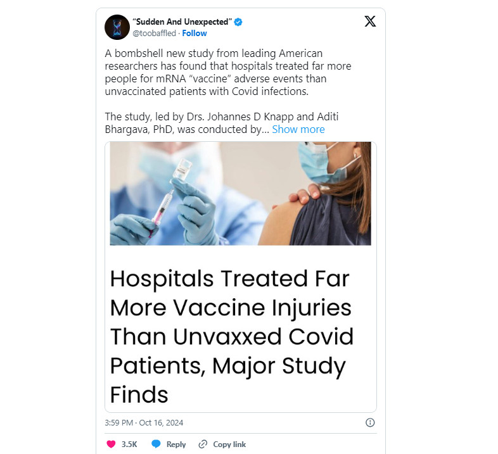Click the blue reply bubble icon
The width and height of the screenshot is (498, 454).
pos(156,444)
